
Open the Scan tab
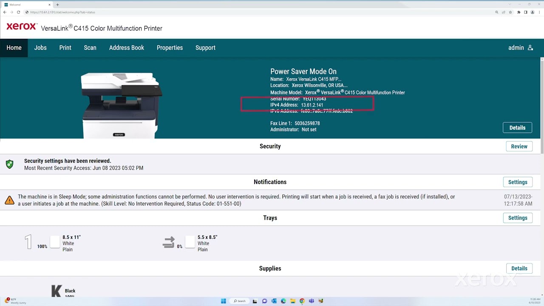point(90,48)
